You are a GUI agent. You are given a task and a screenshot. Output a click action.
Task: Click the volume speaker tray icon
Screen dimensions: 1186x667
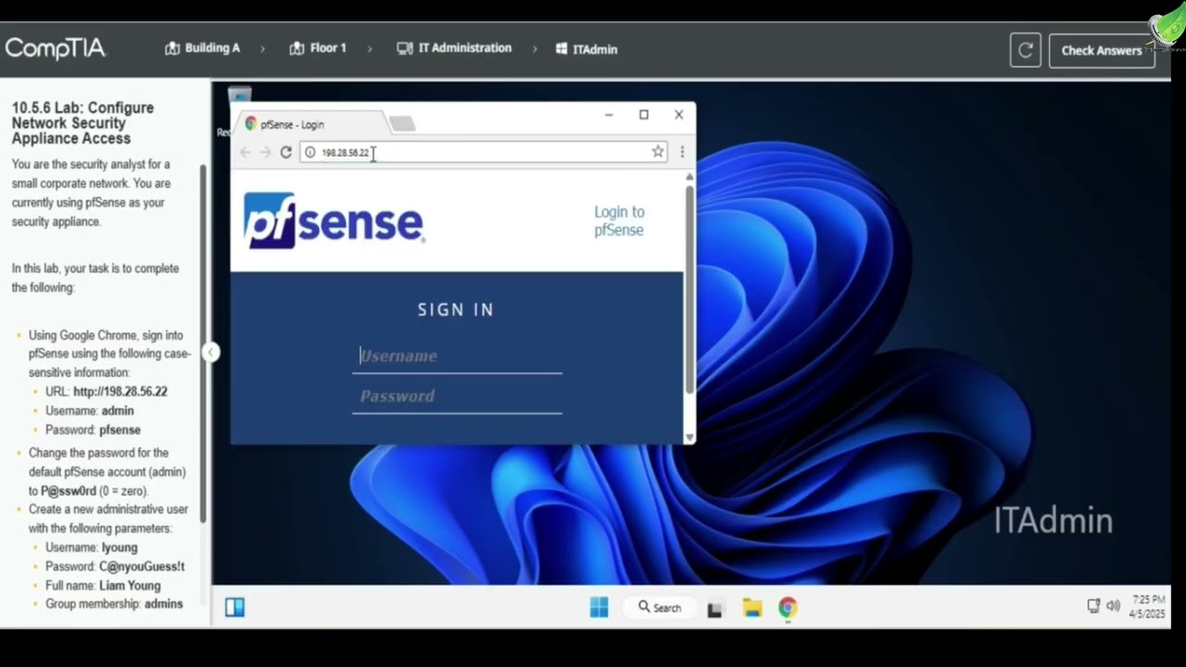pos(1113,606)
